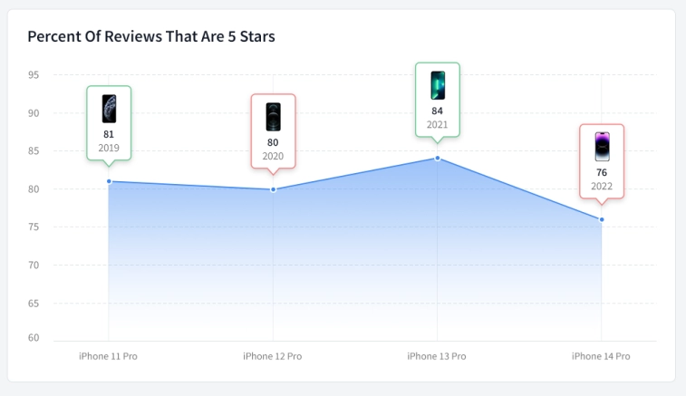This screenshot has width=686, height=396.
Task: Click the purple iPhone 14 Pro image
Action: tap(602, 147)
